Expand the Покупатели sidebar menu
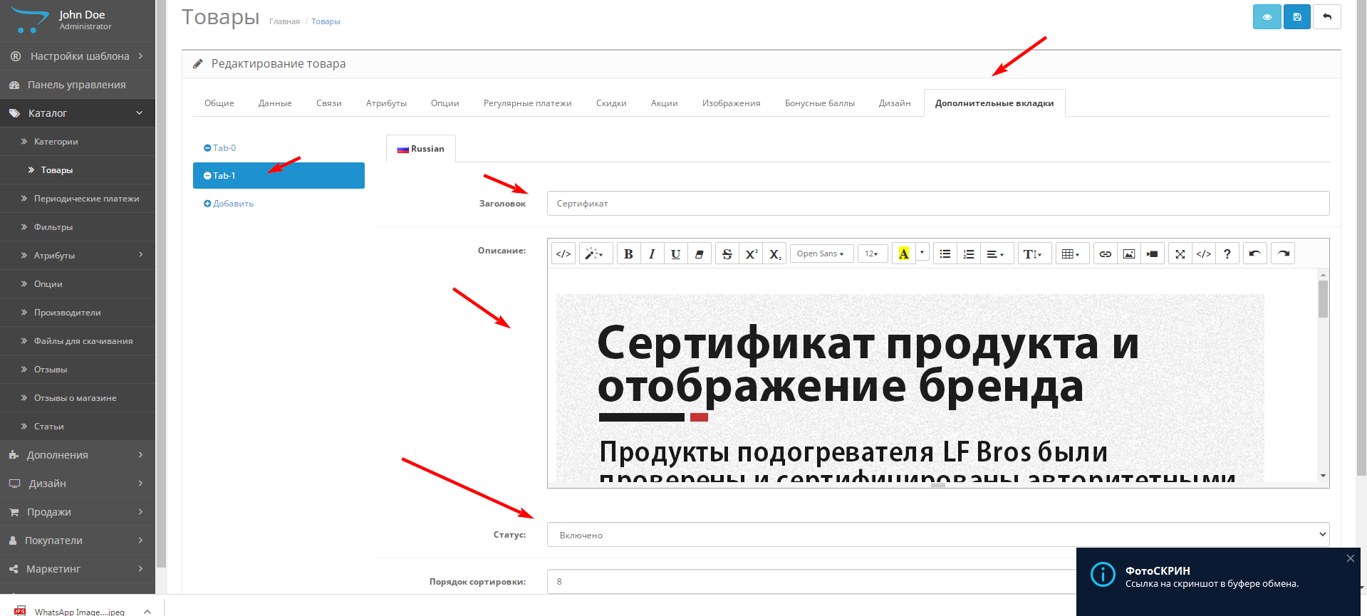Viewport: 1367px width, 616px height. tap(78, 541)
